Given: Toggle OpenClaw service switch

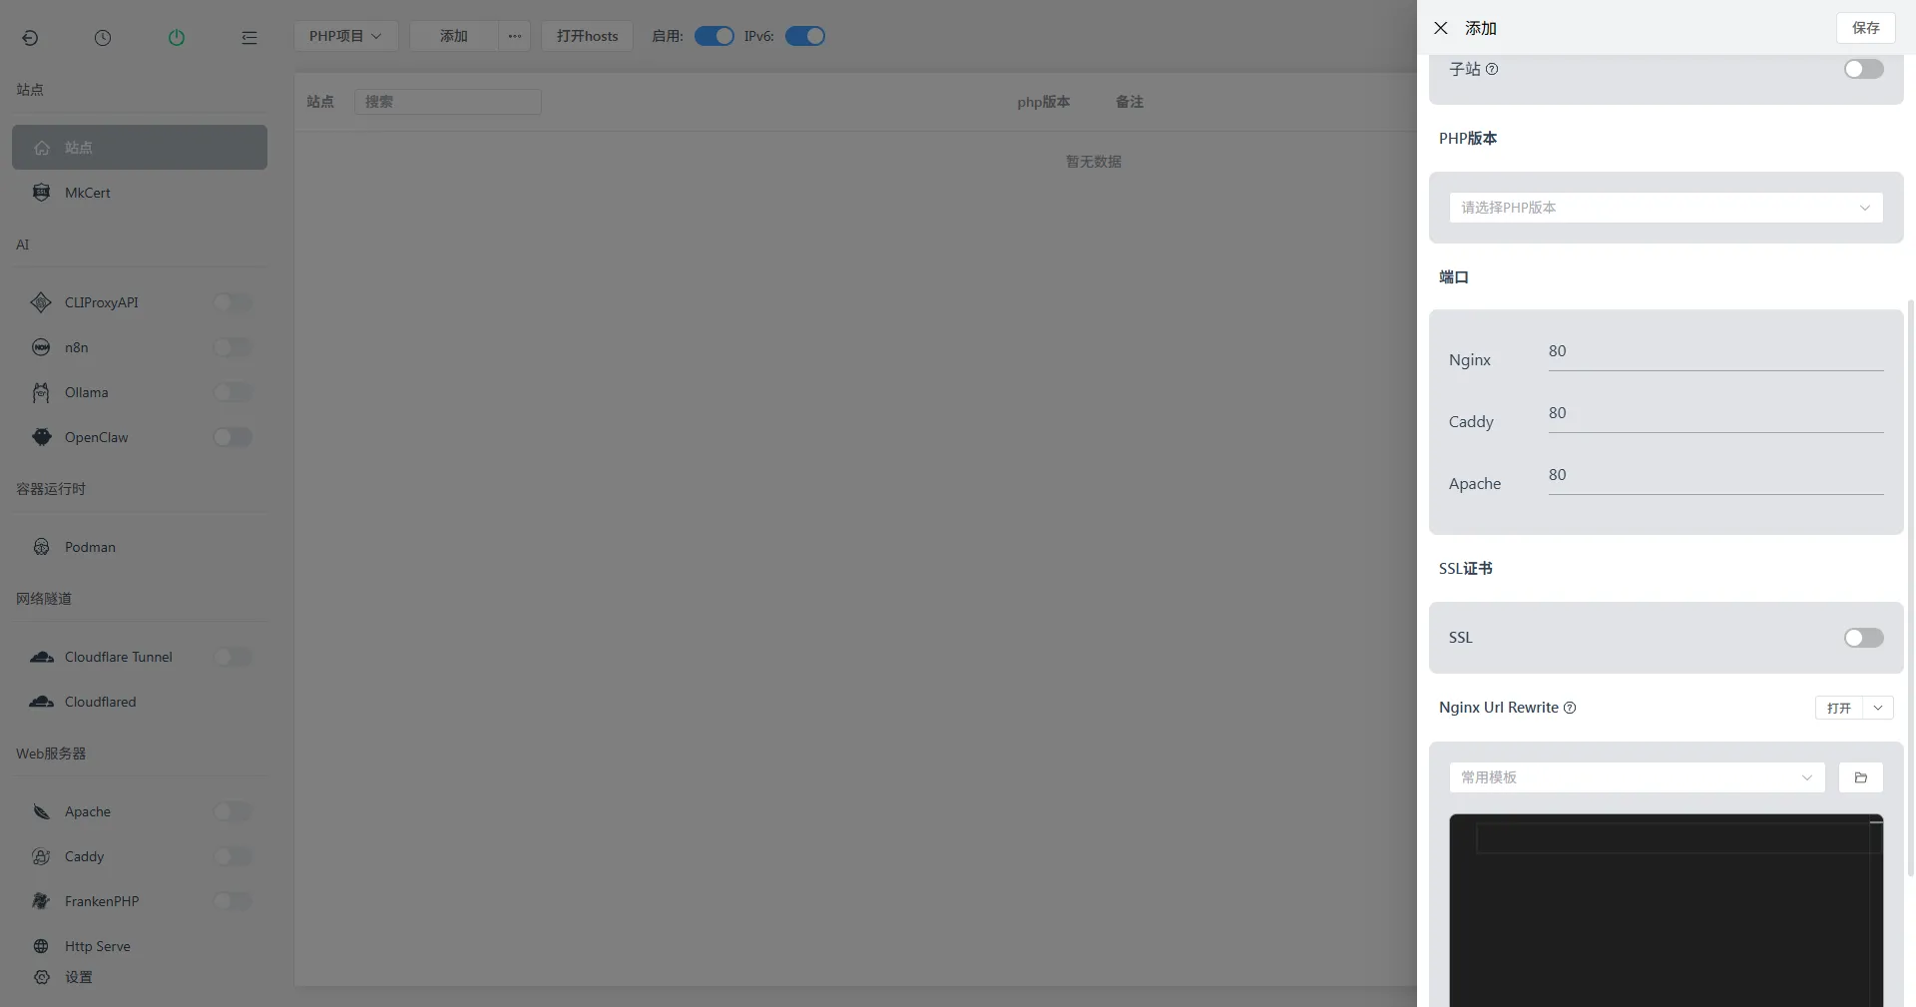Looking at the screenshot, I should click(x=233, y=437).
